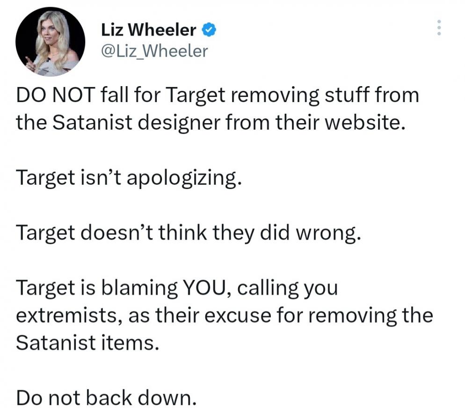The width and height of the screenshot is (465, 416).
Task: Click the line beginning 'extremists, as their excuse'
Action: pos(225,315)
